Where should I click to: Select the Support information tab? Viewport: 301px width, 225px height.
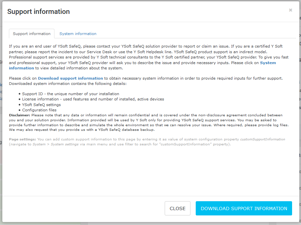32,34
